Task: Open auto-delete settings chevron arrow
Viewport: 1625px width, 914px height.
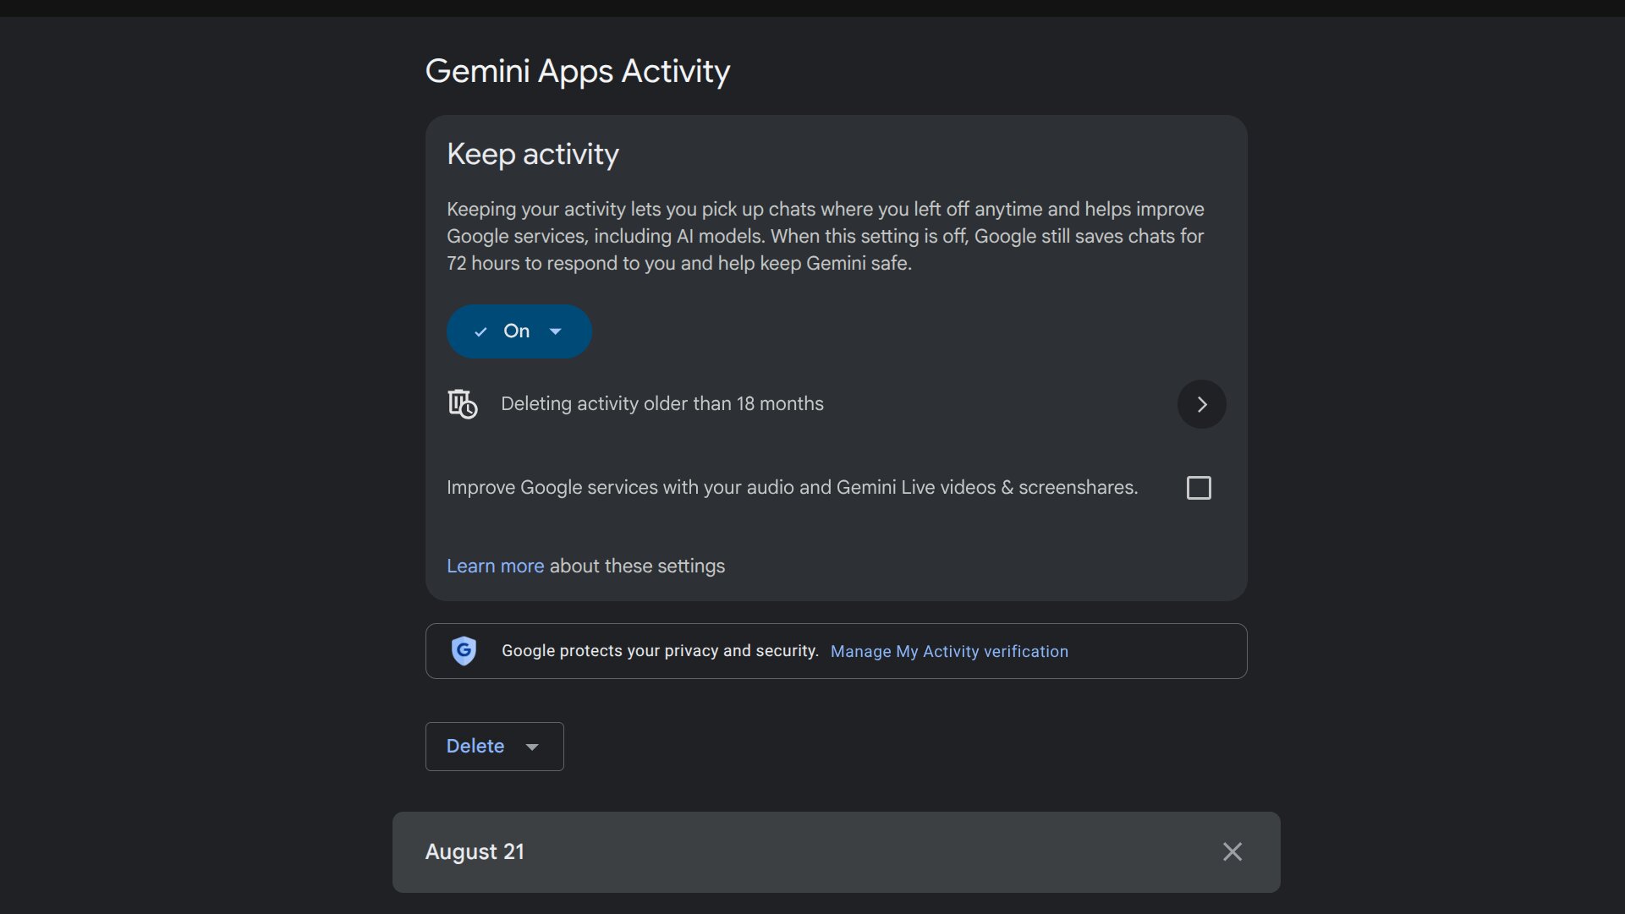Action: (x=1201, y=404)
